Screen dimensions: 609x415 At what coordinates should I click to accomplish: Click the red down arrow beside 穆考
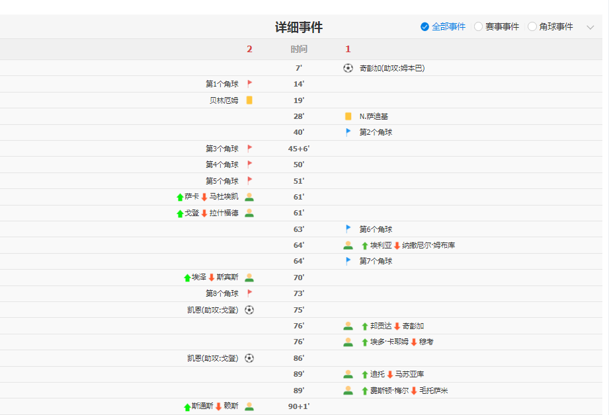click(414, 342)
